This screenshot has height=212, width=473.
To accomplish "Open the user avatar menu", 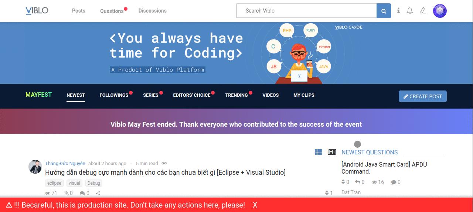I will (x=440, y=11).
